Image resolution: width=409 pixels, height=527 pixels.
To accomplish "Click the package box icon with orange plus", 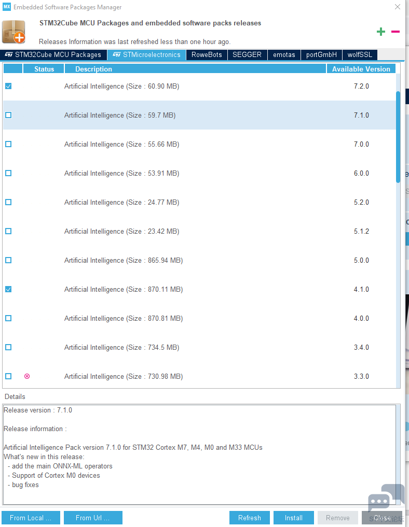I will [14, 32].
